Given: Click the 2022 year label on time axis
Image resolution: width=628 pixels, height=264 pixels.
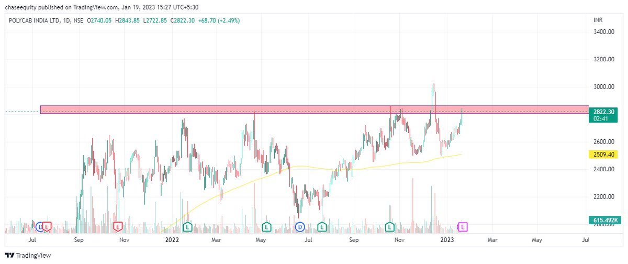Looking at the screenshot, I should click(x=172, y=240).
